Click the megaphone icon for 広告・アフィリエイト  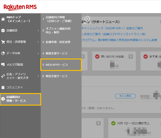(x=3, y=76)
